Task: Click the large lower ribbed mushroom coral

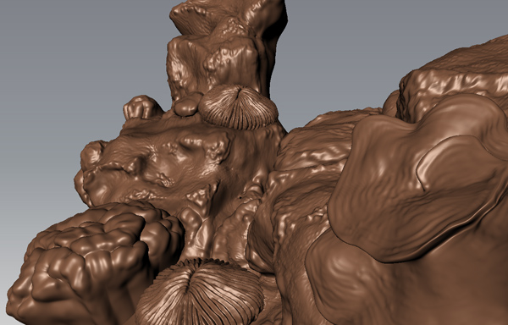Action: coord(199,293)
